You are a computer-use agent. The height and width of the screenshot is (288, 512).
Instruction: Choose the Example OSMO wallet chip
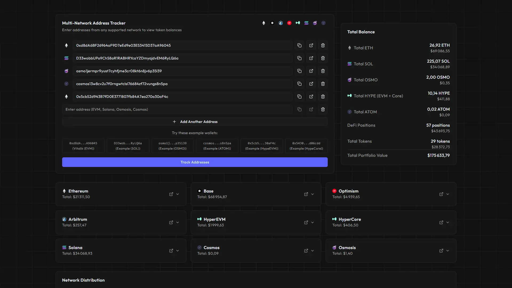click(x=173, y=146)
